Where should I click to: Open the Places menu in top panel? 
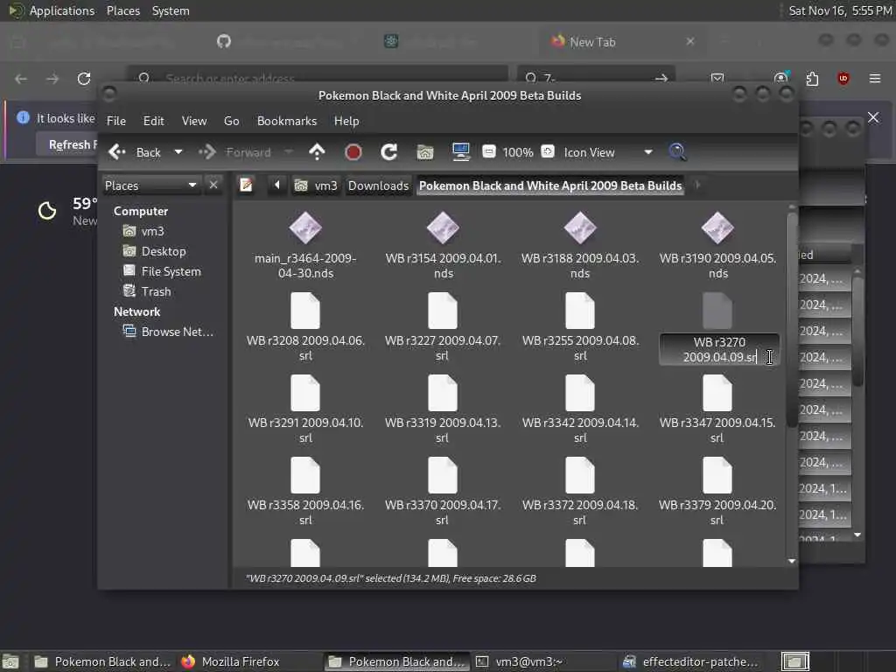123,10
